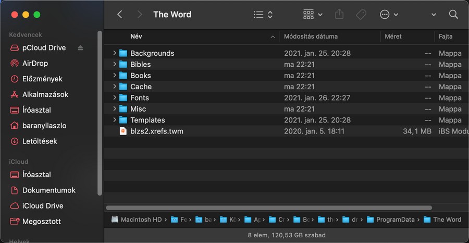Select the Templates folder name

point(148,120)
